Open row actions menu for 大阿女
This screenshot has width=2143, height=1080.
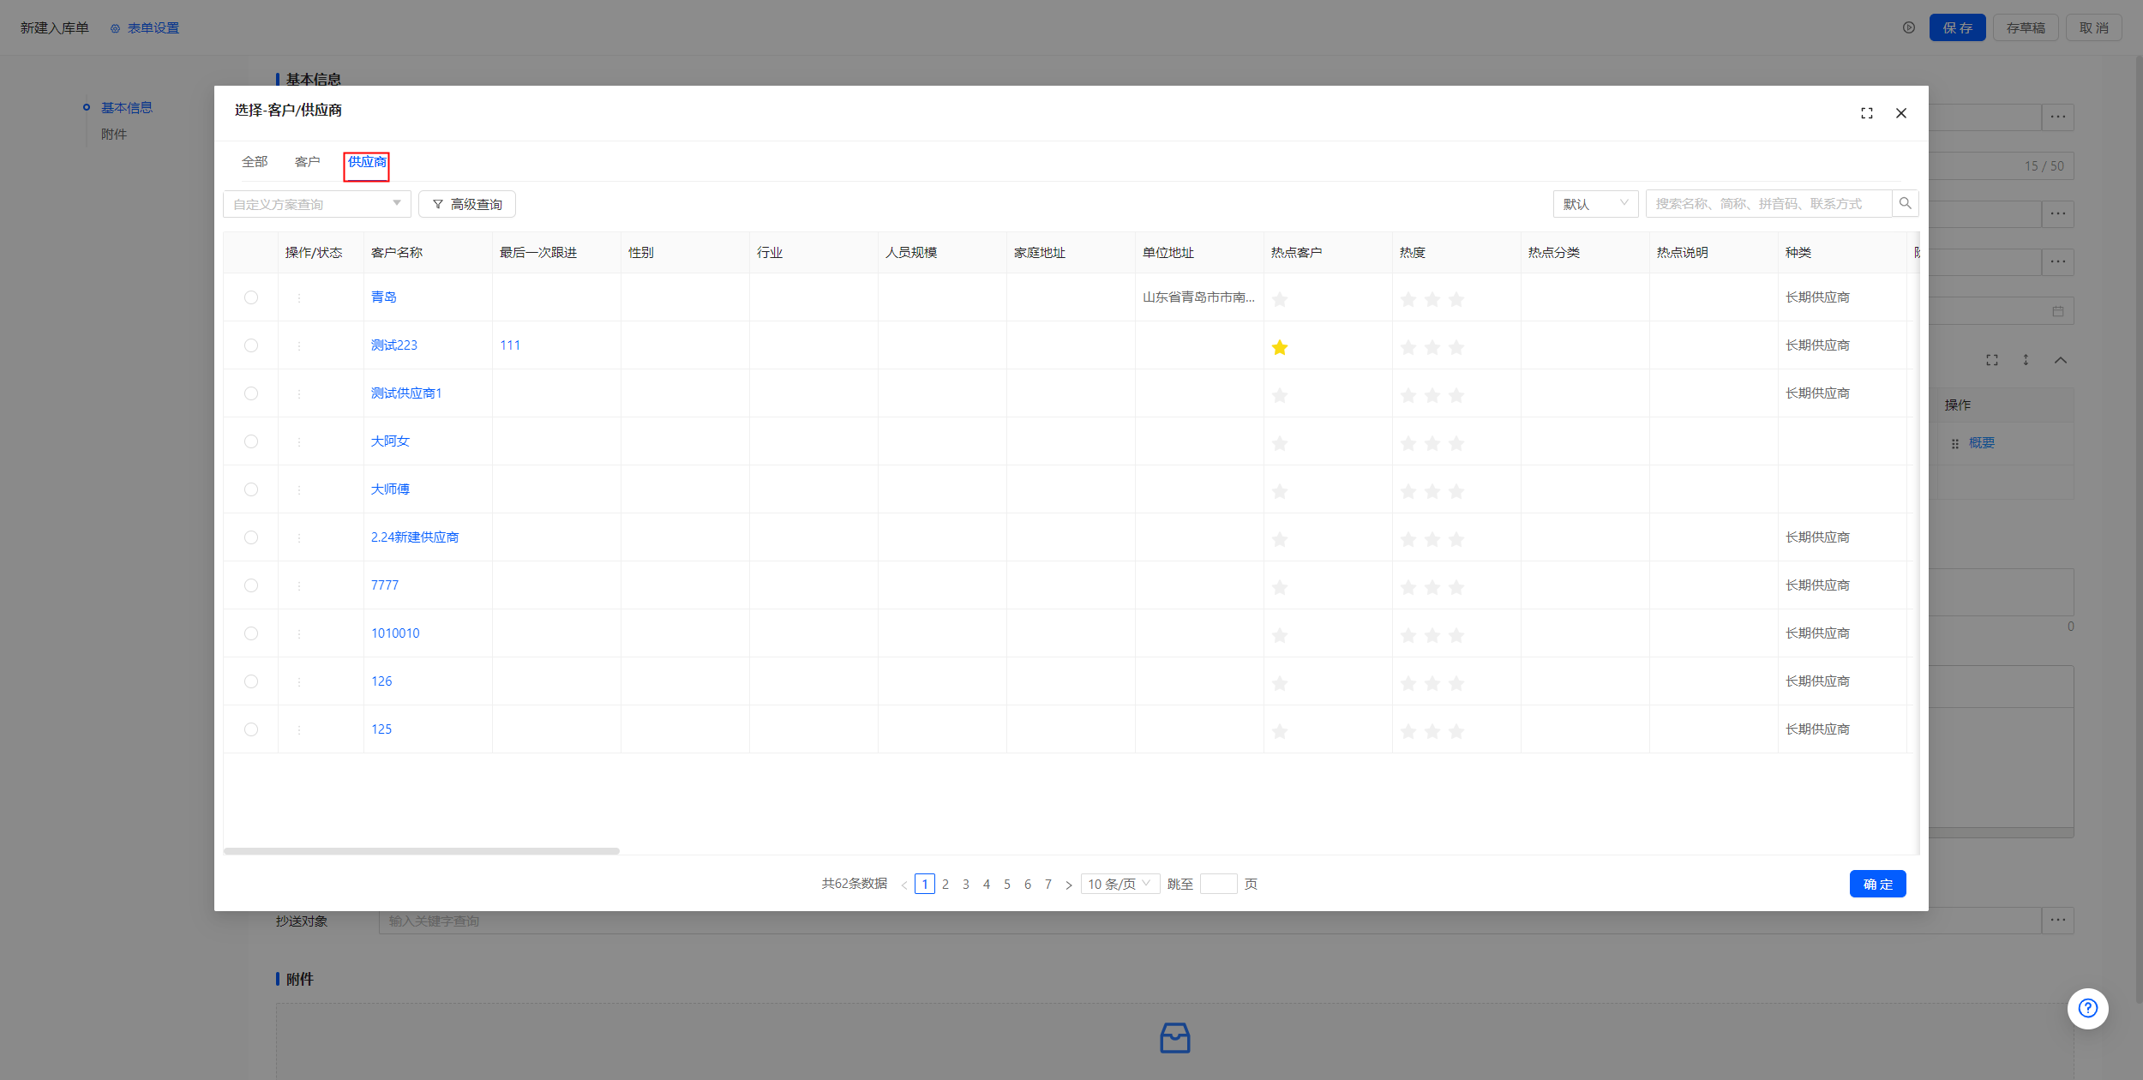pos(299,442)
